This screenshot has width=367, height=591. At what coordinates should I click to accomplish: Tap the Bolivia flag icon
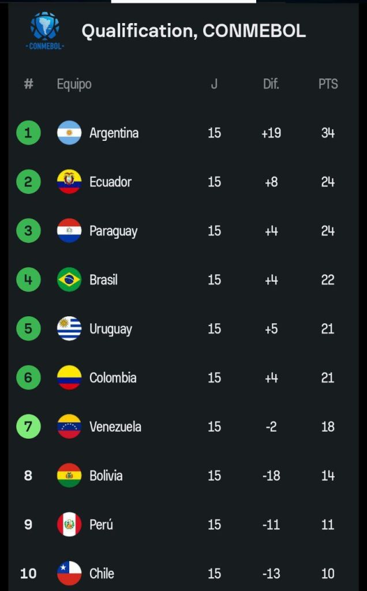69,476
